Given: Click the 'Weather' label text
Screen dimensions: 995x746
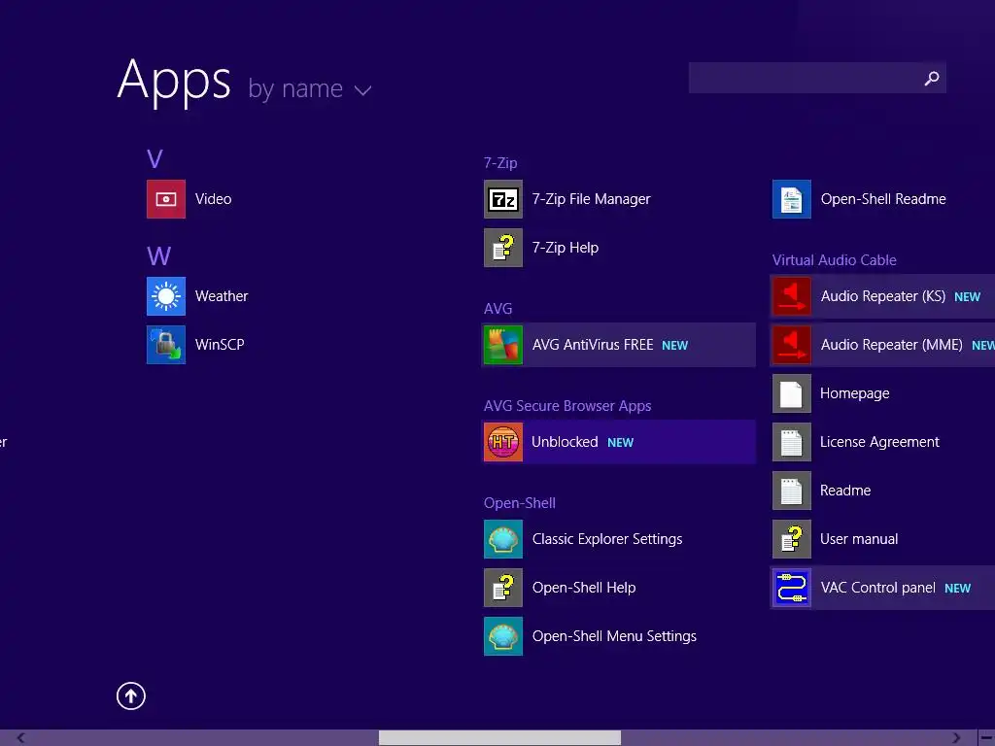Looking at the screenshot, I should pos(222,296).
